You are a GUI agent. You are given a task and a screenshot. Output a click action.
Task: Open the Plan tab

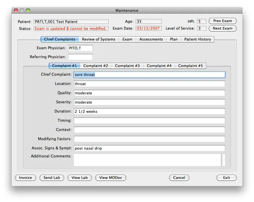[173, 39]
